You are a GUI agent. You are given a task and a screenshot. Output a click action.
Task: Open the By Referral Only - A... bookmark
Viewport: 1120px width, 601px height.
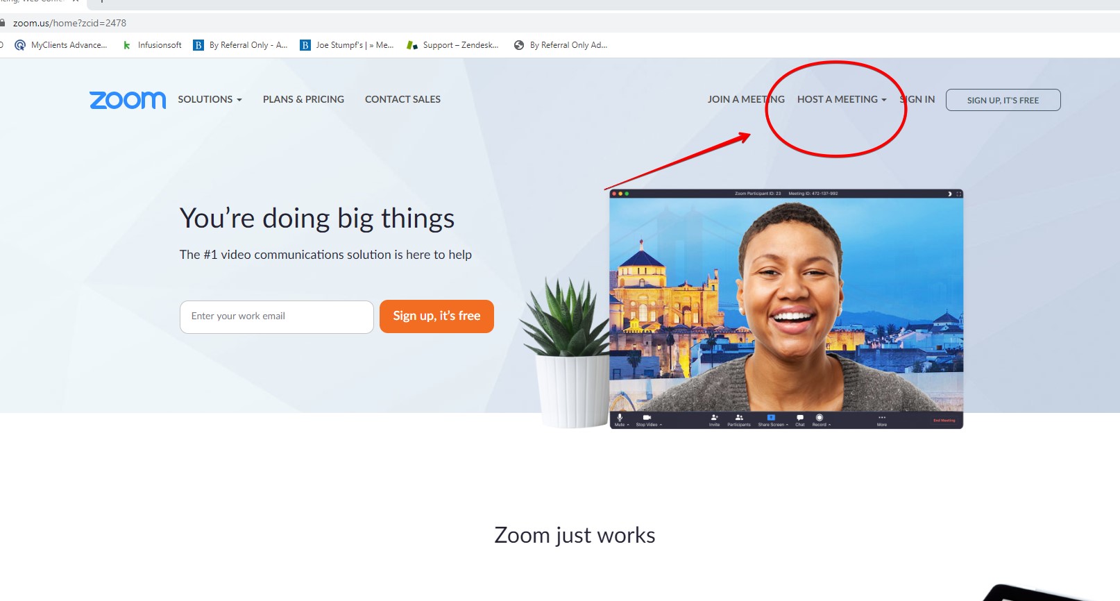[x=240, y=45]
